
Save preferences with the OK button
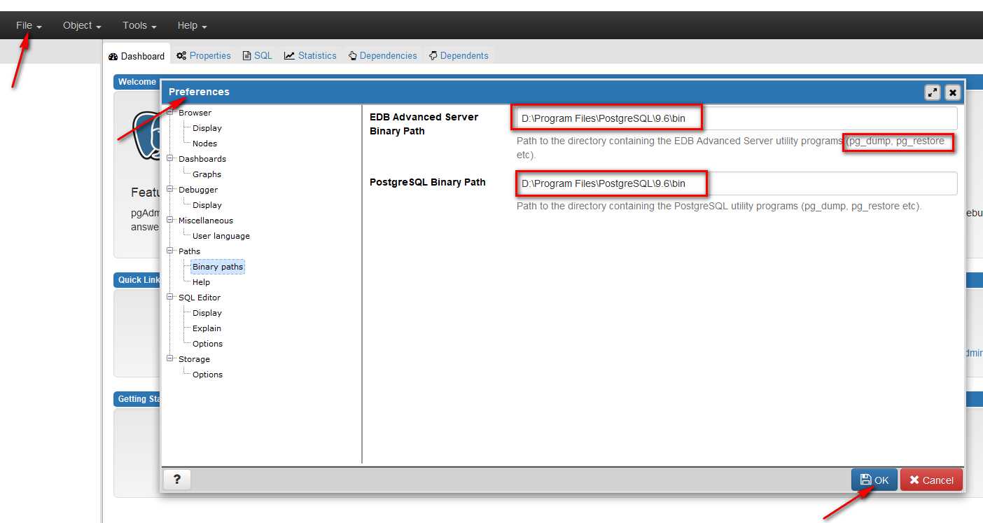pos(874,480)
